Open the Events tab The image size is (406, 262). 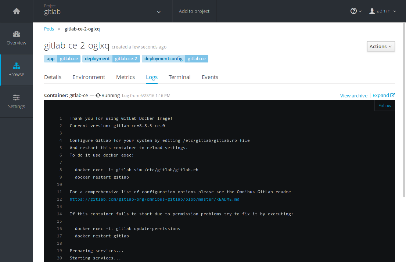click(x=210, y=77)
